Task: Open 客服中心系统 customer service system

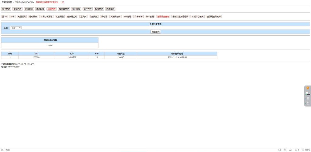Action: [x=197, y=17]
